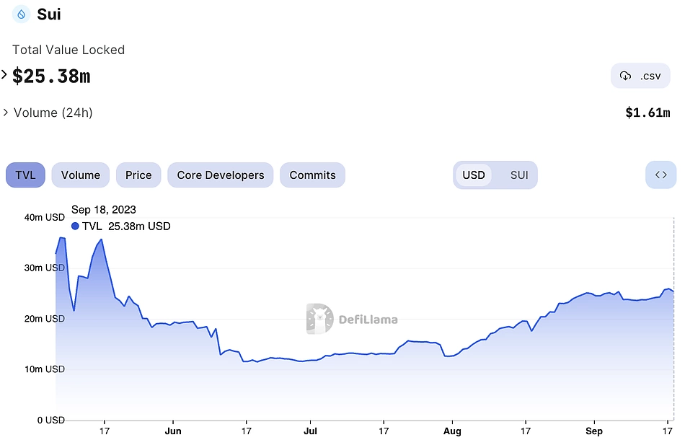
Task: Expand the Volume (24h) row chevron
Action: [x=6, y=113]
